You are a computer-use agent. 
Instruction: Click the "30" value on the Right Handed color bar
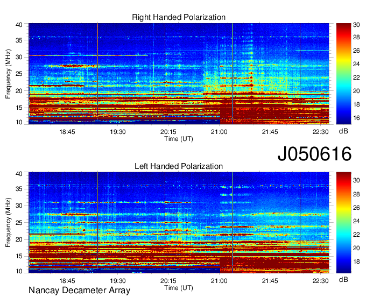[x=356, y=25]
